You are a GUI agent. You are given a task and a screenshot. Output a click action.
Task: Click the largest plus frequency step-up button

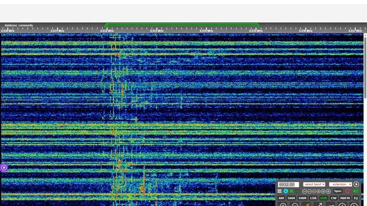click(x=328, y=191)
